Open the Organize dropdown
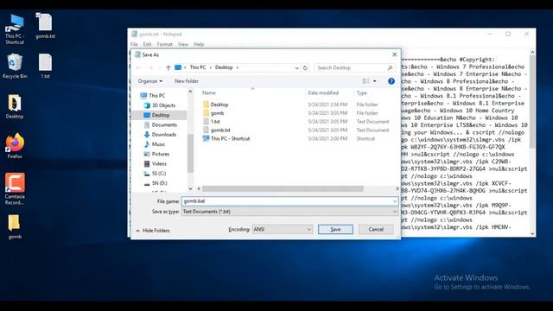The image size is (553, 311). pyautogui.click(x=150, y=81)
